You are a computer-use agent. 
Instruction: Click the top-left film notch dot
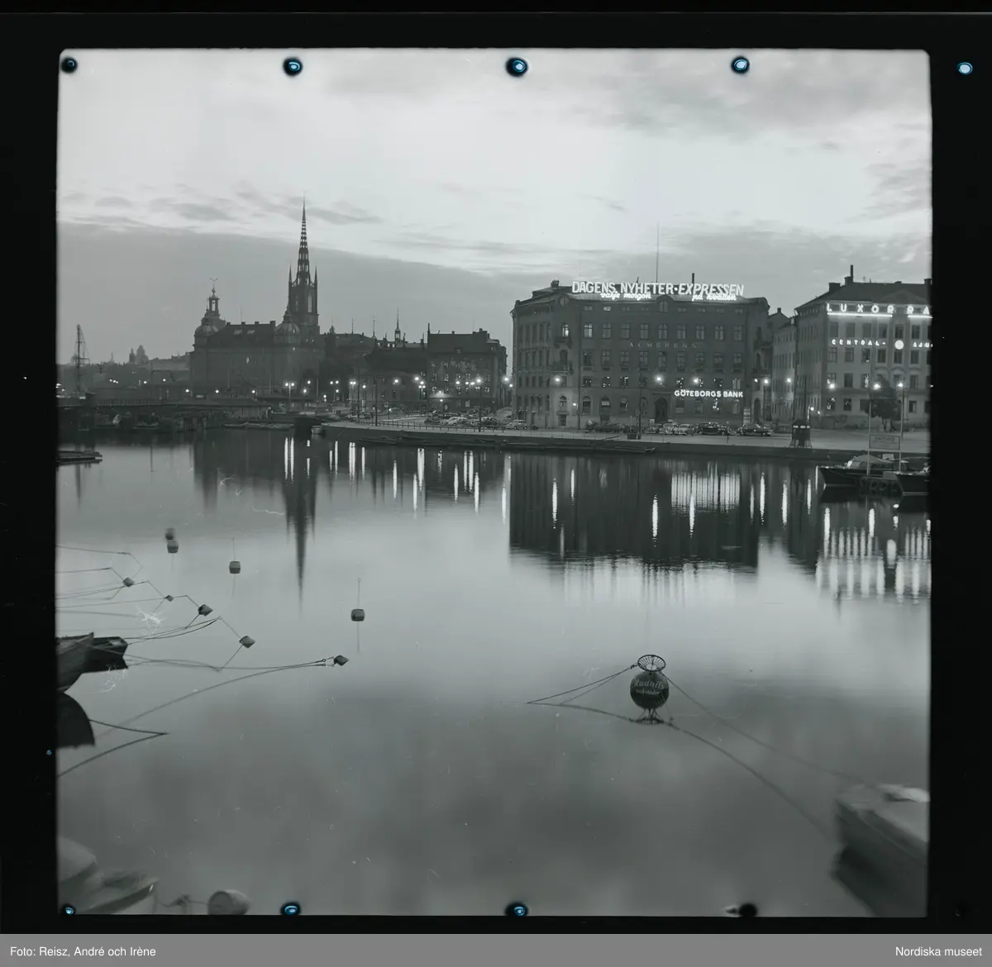point(69,64)
